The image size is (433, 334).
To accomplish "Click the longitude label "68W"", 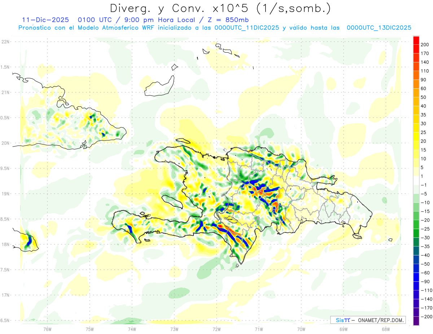I will (x=385, y=329).
